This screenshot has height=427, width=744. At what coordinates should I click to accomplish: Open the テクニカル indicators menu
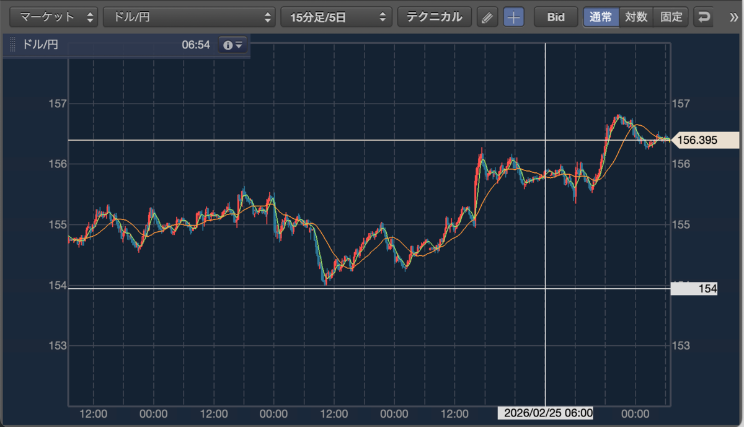pyautogui.click(x=435, y=17)
